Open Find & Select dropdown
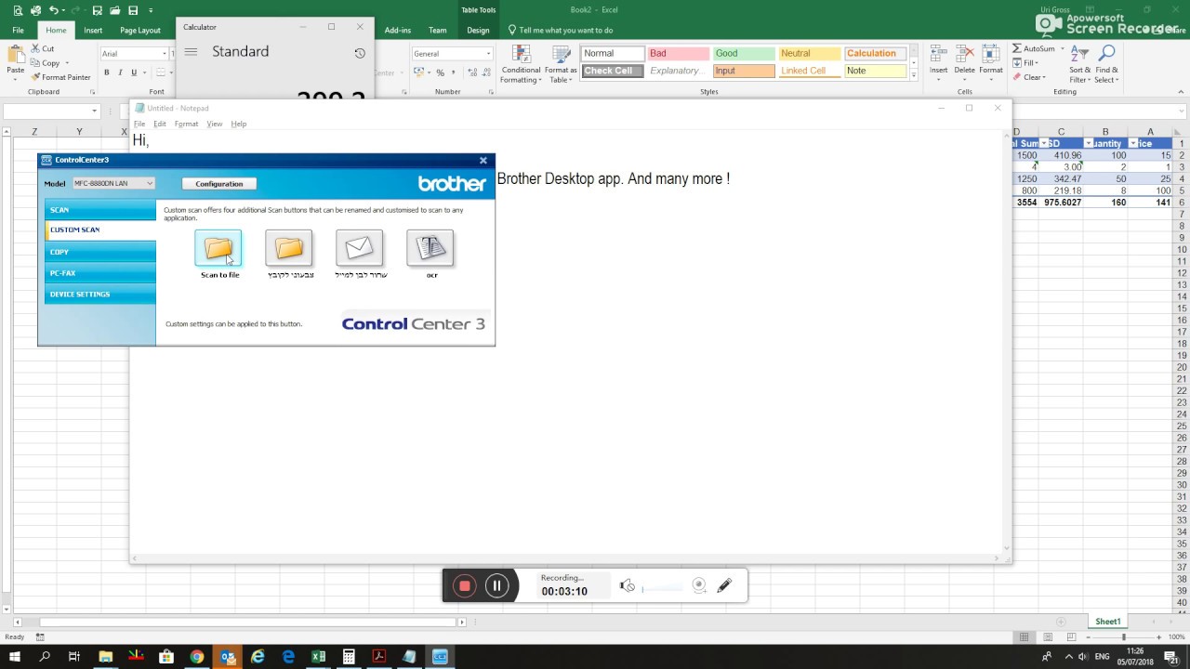 pos(1106,63)
